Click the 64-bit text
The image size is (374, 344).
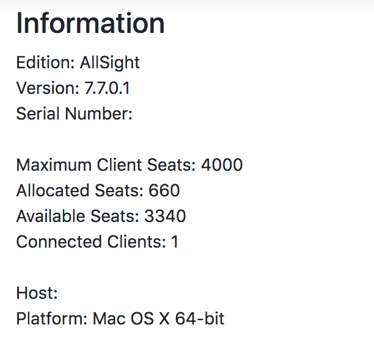pyautogui.click(x=200, y=318)
